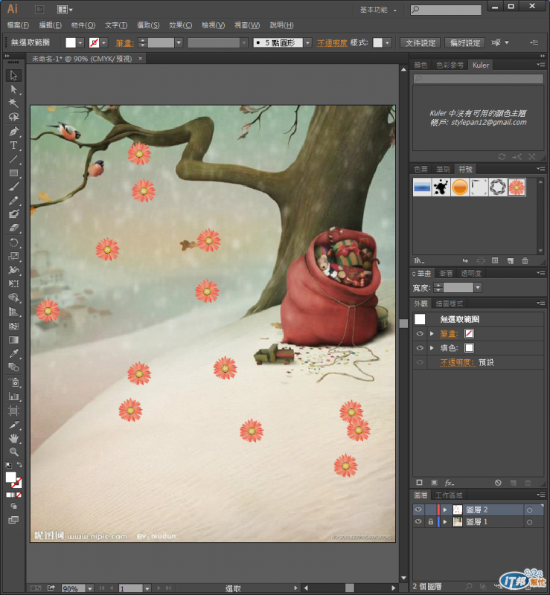
Task: Select the Lasso tool
Action: click(x=13, y=117)
